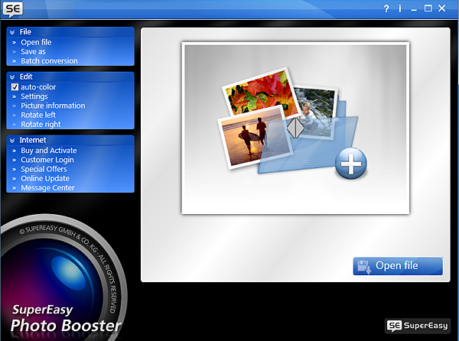Show Picture information

click(53, 106)
